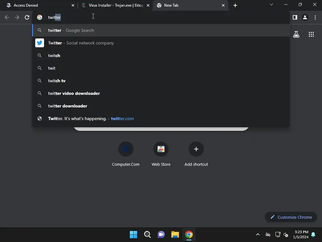Pick the 'twitch' search suggestion

(161, 55)
